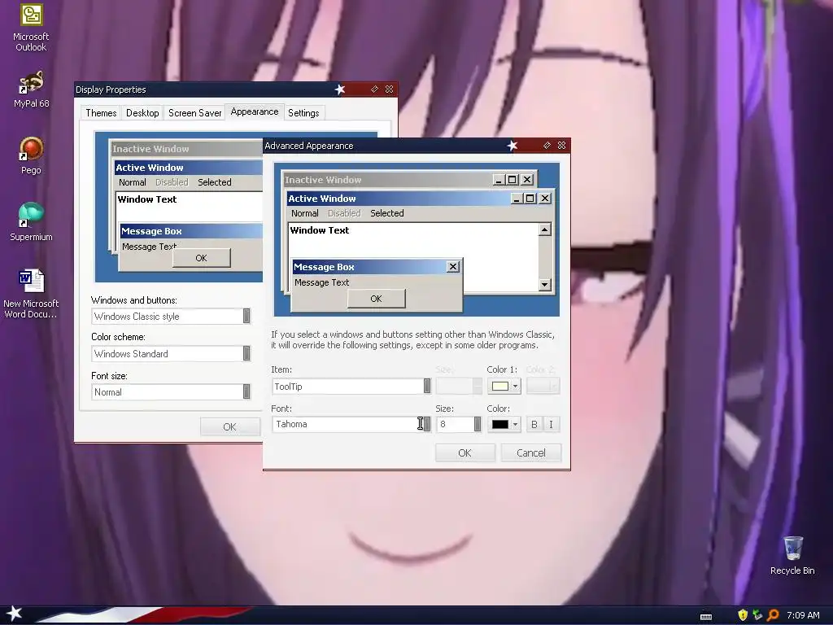Click the preview scrollbar down arrow

pyautogui.click(x=544, y=285)
